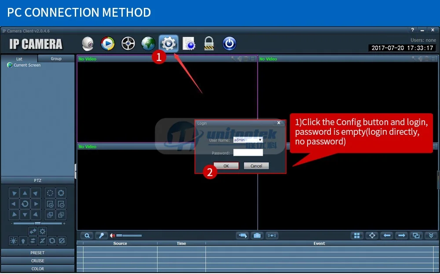Expand the COLOR section

(37, 269)
